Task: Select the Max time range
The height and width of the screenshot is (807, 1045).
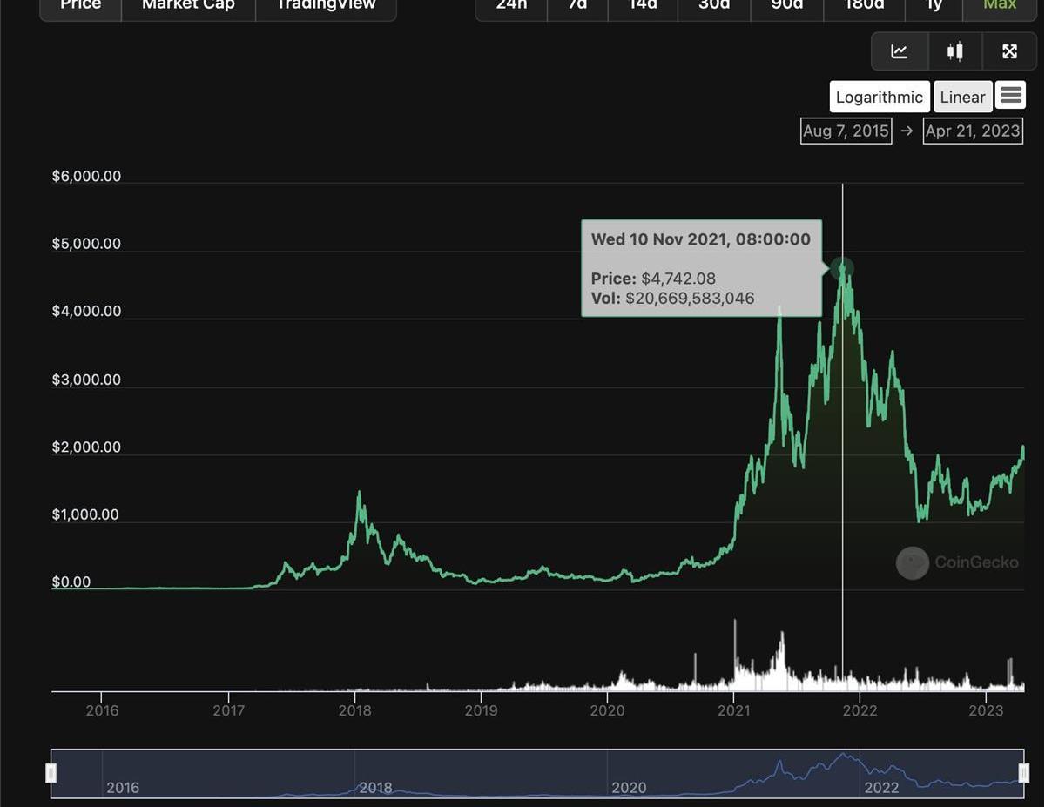Action: [x=999, y=6]
